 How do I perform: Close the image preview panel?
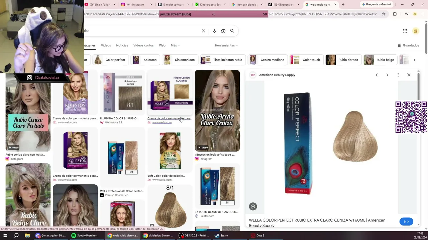point(409,75)
